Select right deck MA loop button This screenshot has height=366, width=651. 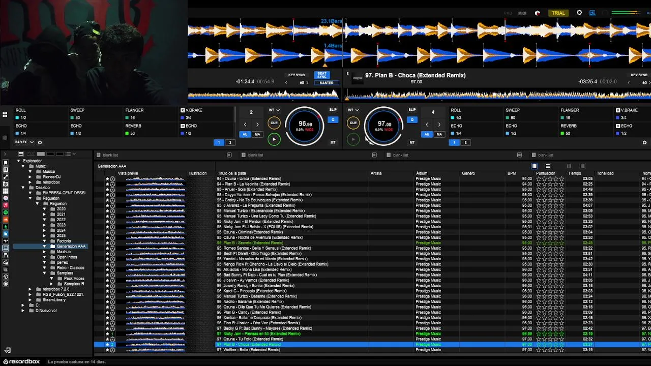click(x=439, y=134)
